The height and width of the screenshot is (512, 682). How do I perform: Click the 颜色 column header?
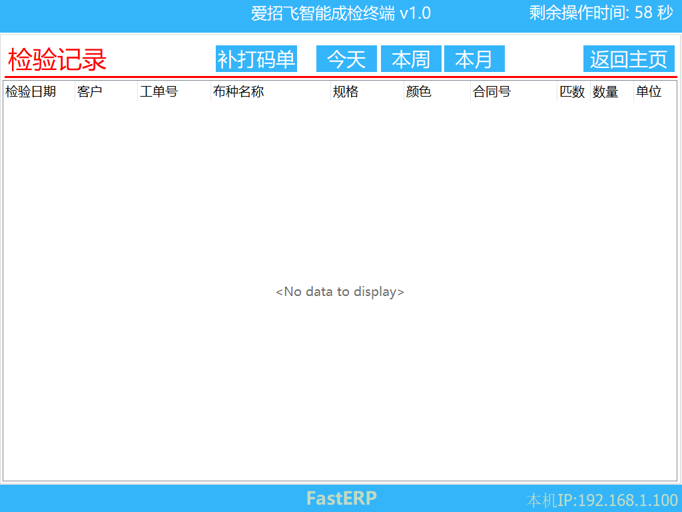pyautogui.click(x=437, y=91)
